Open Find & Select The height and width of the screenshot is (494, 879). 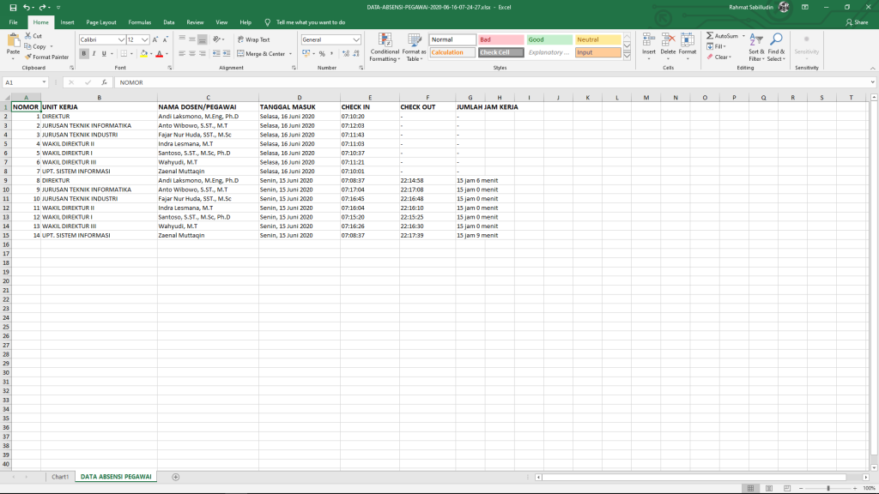pos(776,47)
